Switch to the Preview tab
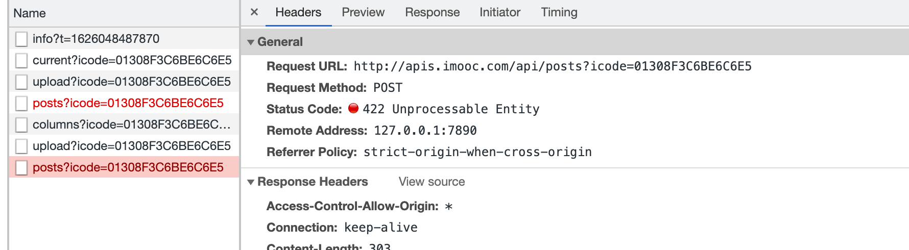 point(363,12)
